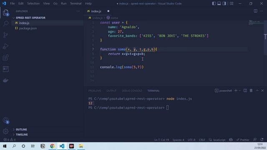The image size is (267, 150).
Task: Open notifications bell in status bar
Action: (262, 140)
